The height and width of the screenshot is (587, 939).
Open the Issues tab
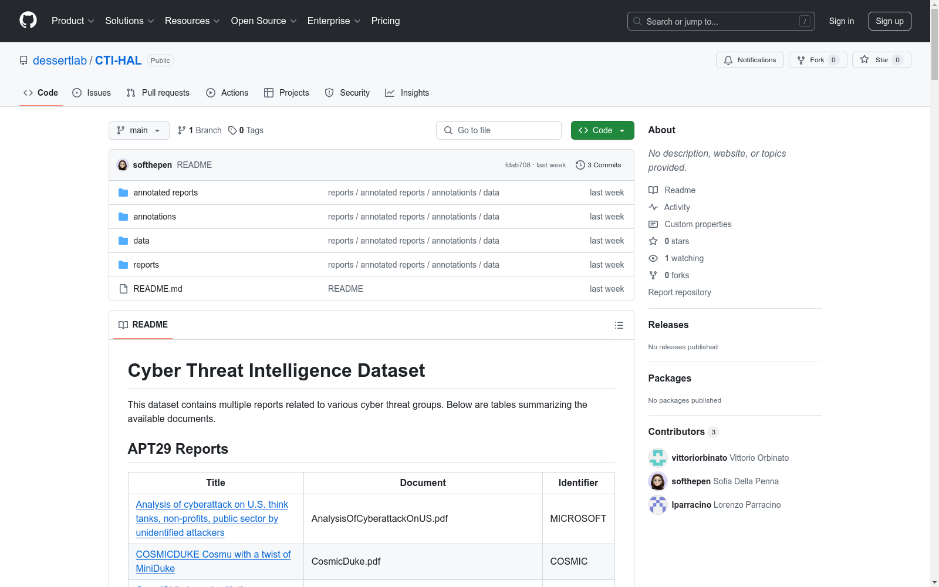click(x=92, y=93)
